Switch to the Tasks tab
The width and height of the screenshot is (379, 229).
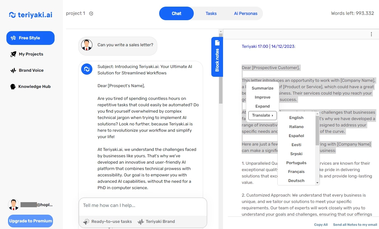point(211,14)
